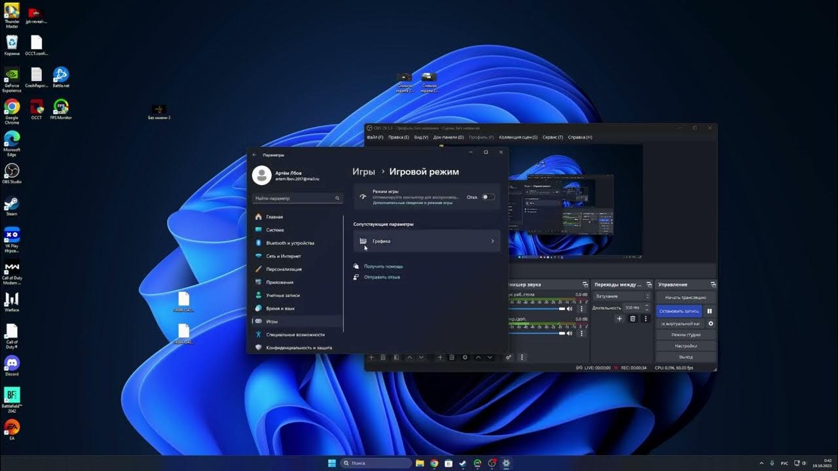This screenshot has height=471, width=838.
Task: Open the Сервис menu in OBS
Action: click(x=553, y=137)
